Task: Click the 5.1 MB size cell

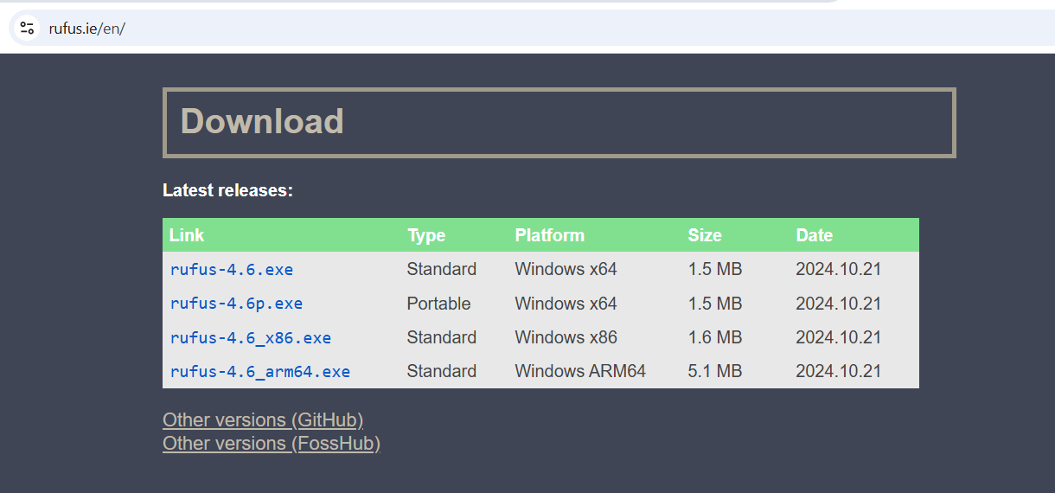Action: click(715, 371)
